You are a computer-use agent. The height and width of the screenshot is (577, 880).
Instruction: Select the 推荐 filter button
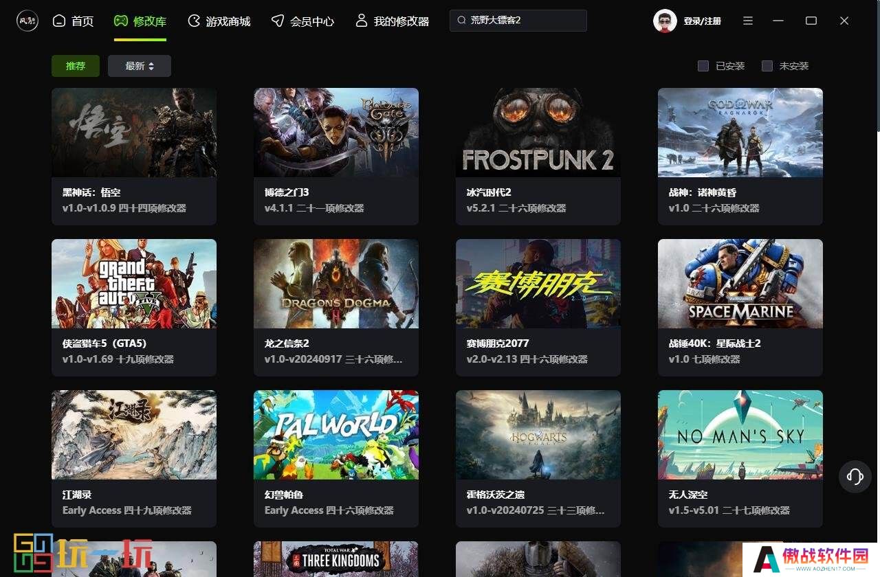point(76,66)
